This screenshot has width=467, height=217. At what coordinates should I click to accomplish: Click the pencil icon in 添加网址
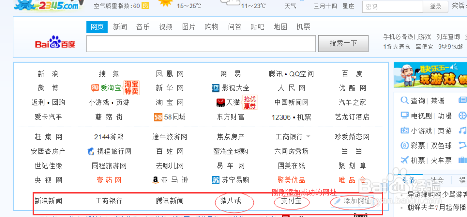pyautogui.click(x=337, y=202)
